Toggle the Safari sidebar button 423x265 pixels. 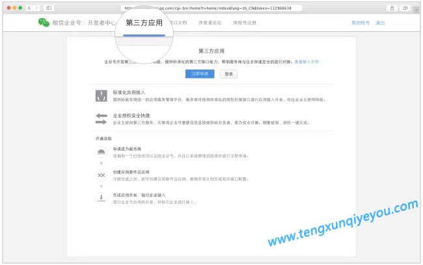point(49,8)
